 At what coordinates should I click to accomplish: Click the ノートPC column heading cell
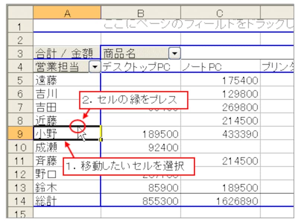coord(220,67)
